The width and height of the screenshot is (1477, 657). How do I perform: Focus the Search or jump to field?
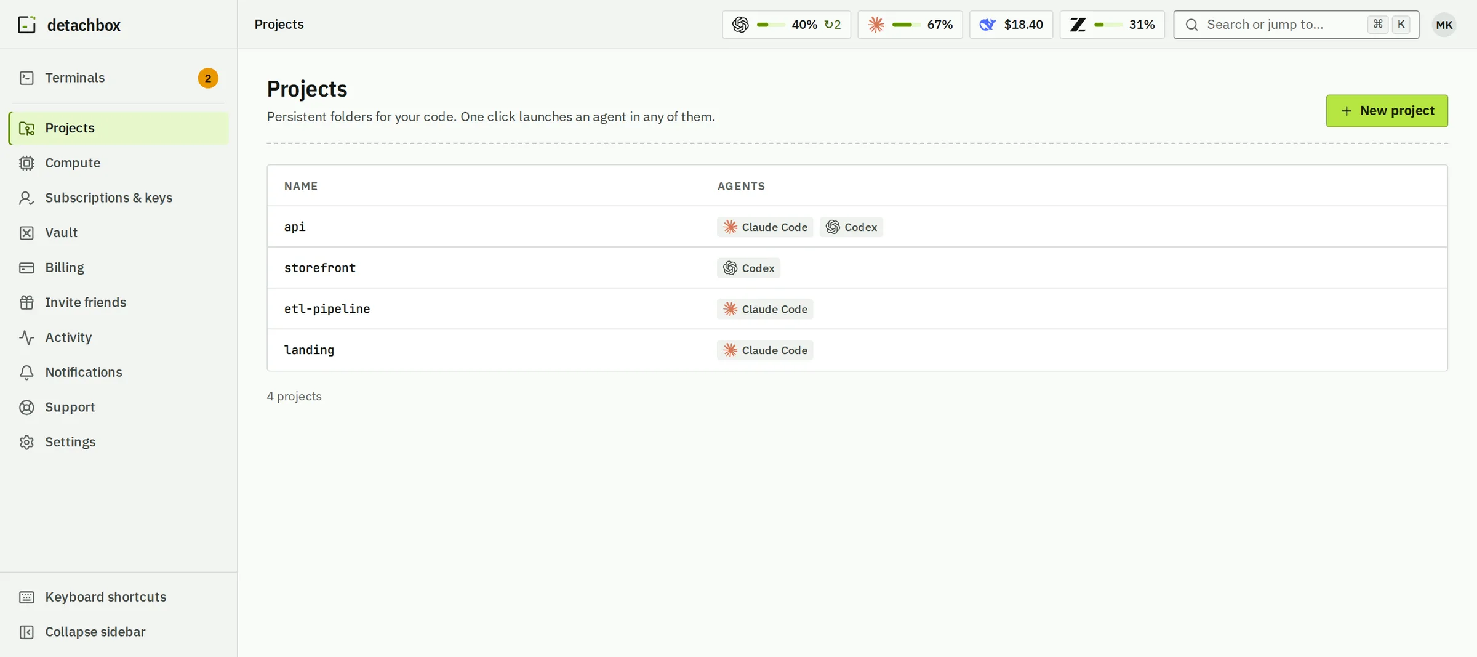tap(1296, 25)
